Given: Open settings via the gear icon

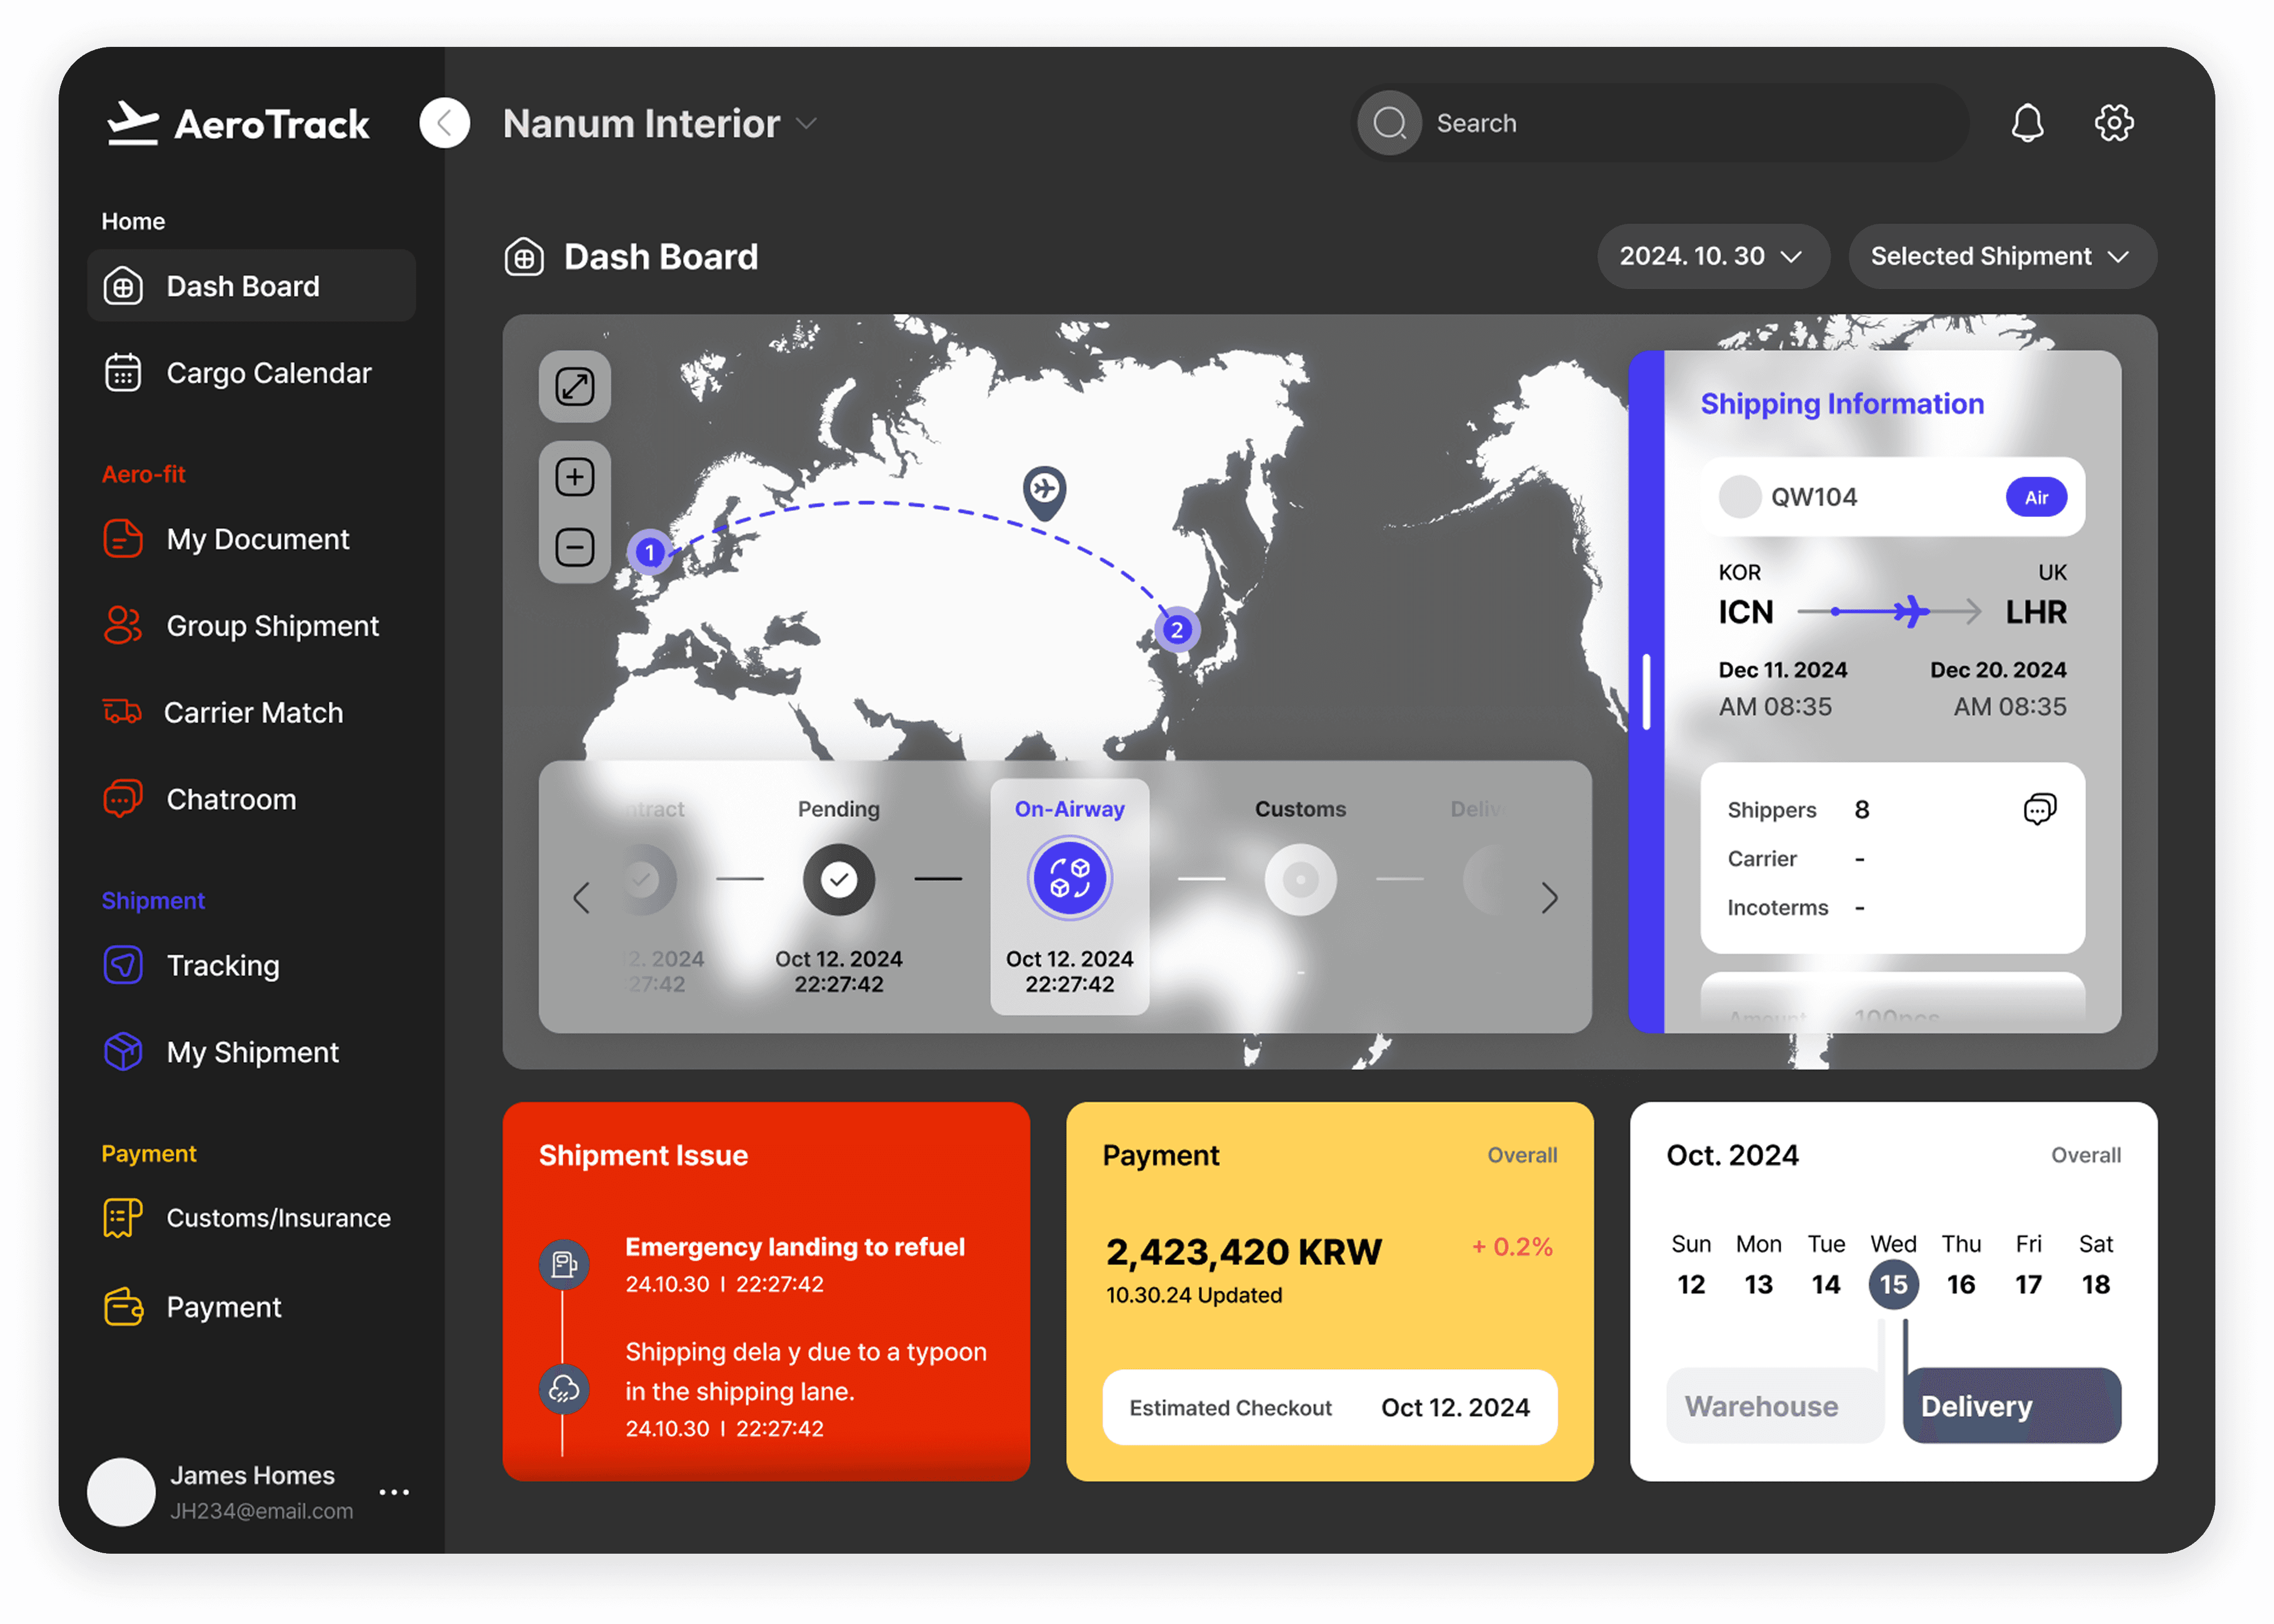Looking at the screenshot, I should (2113, 123).
